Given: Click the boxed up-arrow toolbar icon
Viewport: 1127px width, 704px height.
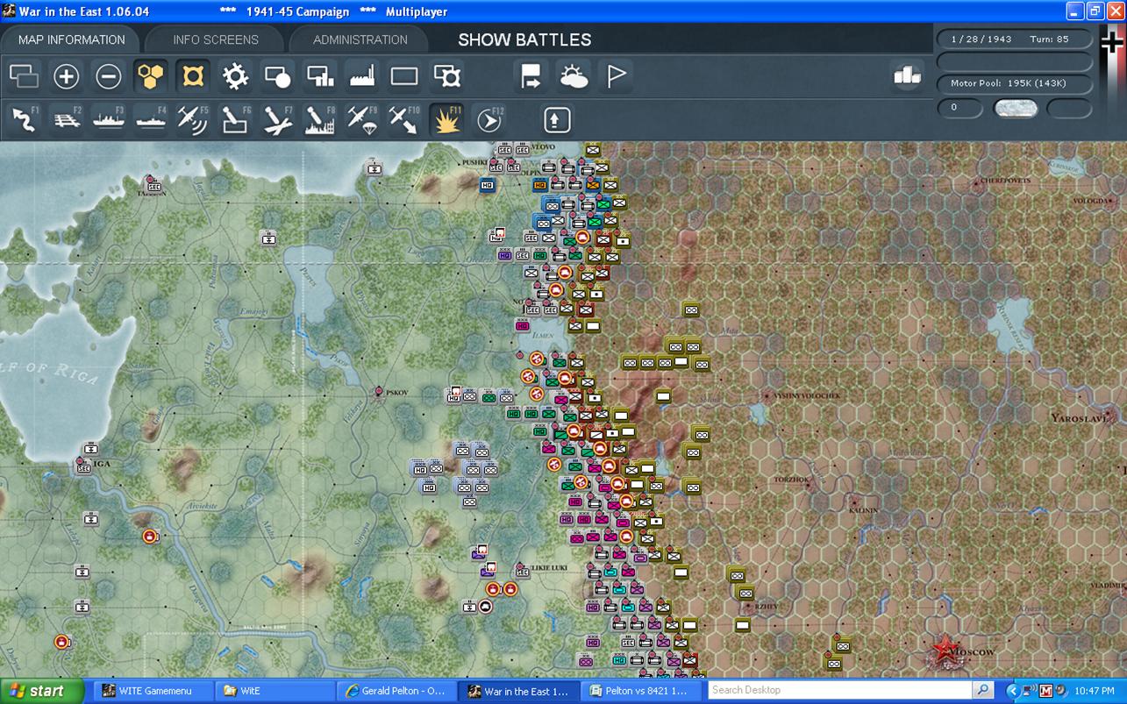Looking at the screenshot, I should [557, 119].
